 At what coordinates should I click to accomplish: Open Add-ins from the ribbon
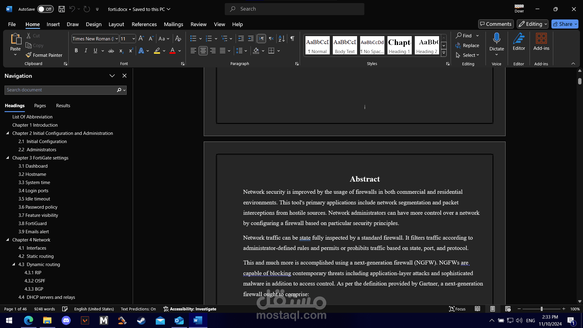(x=541, y=42)
